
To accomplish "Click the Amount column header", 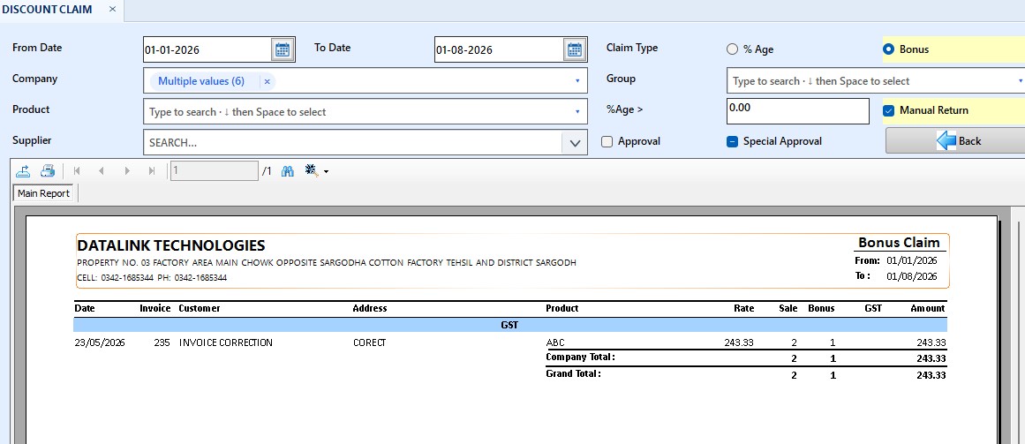I will (928, 308).
